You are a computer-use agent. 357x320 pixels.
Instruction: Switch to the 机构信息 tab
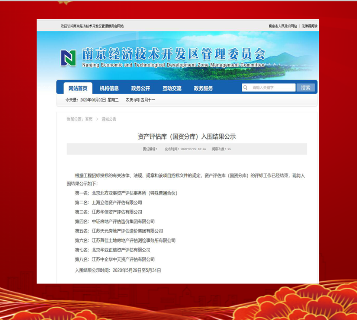[109, 88]
